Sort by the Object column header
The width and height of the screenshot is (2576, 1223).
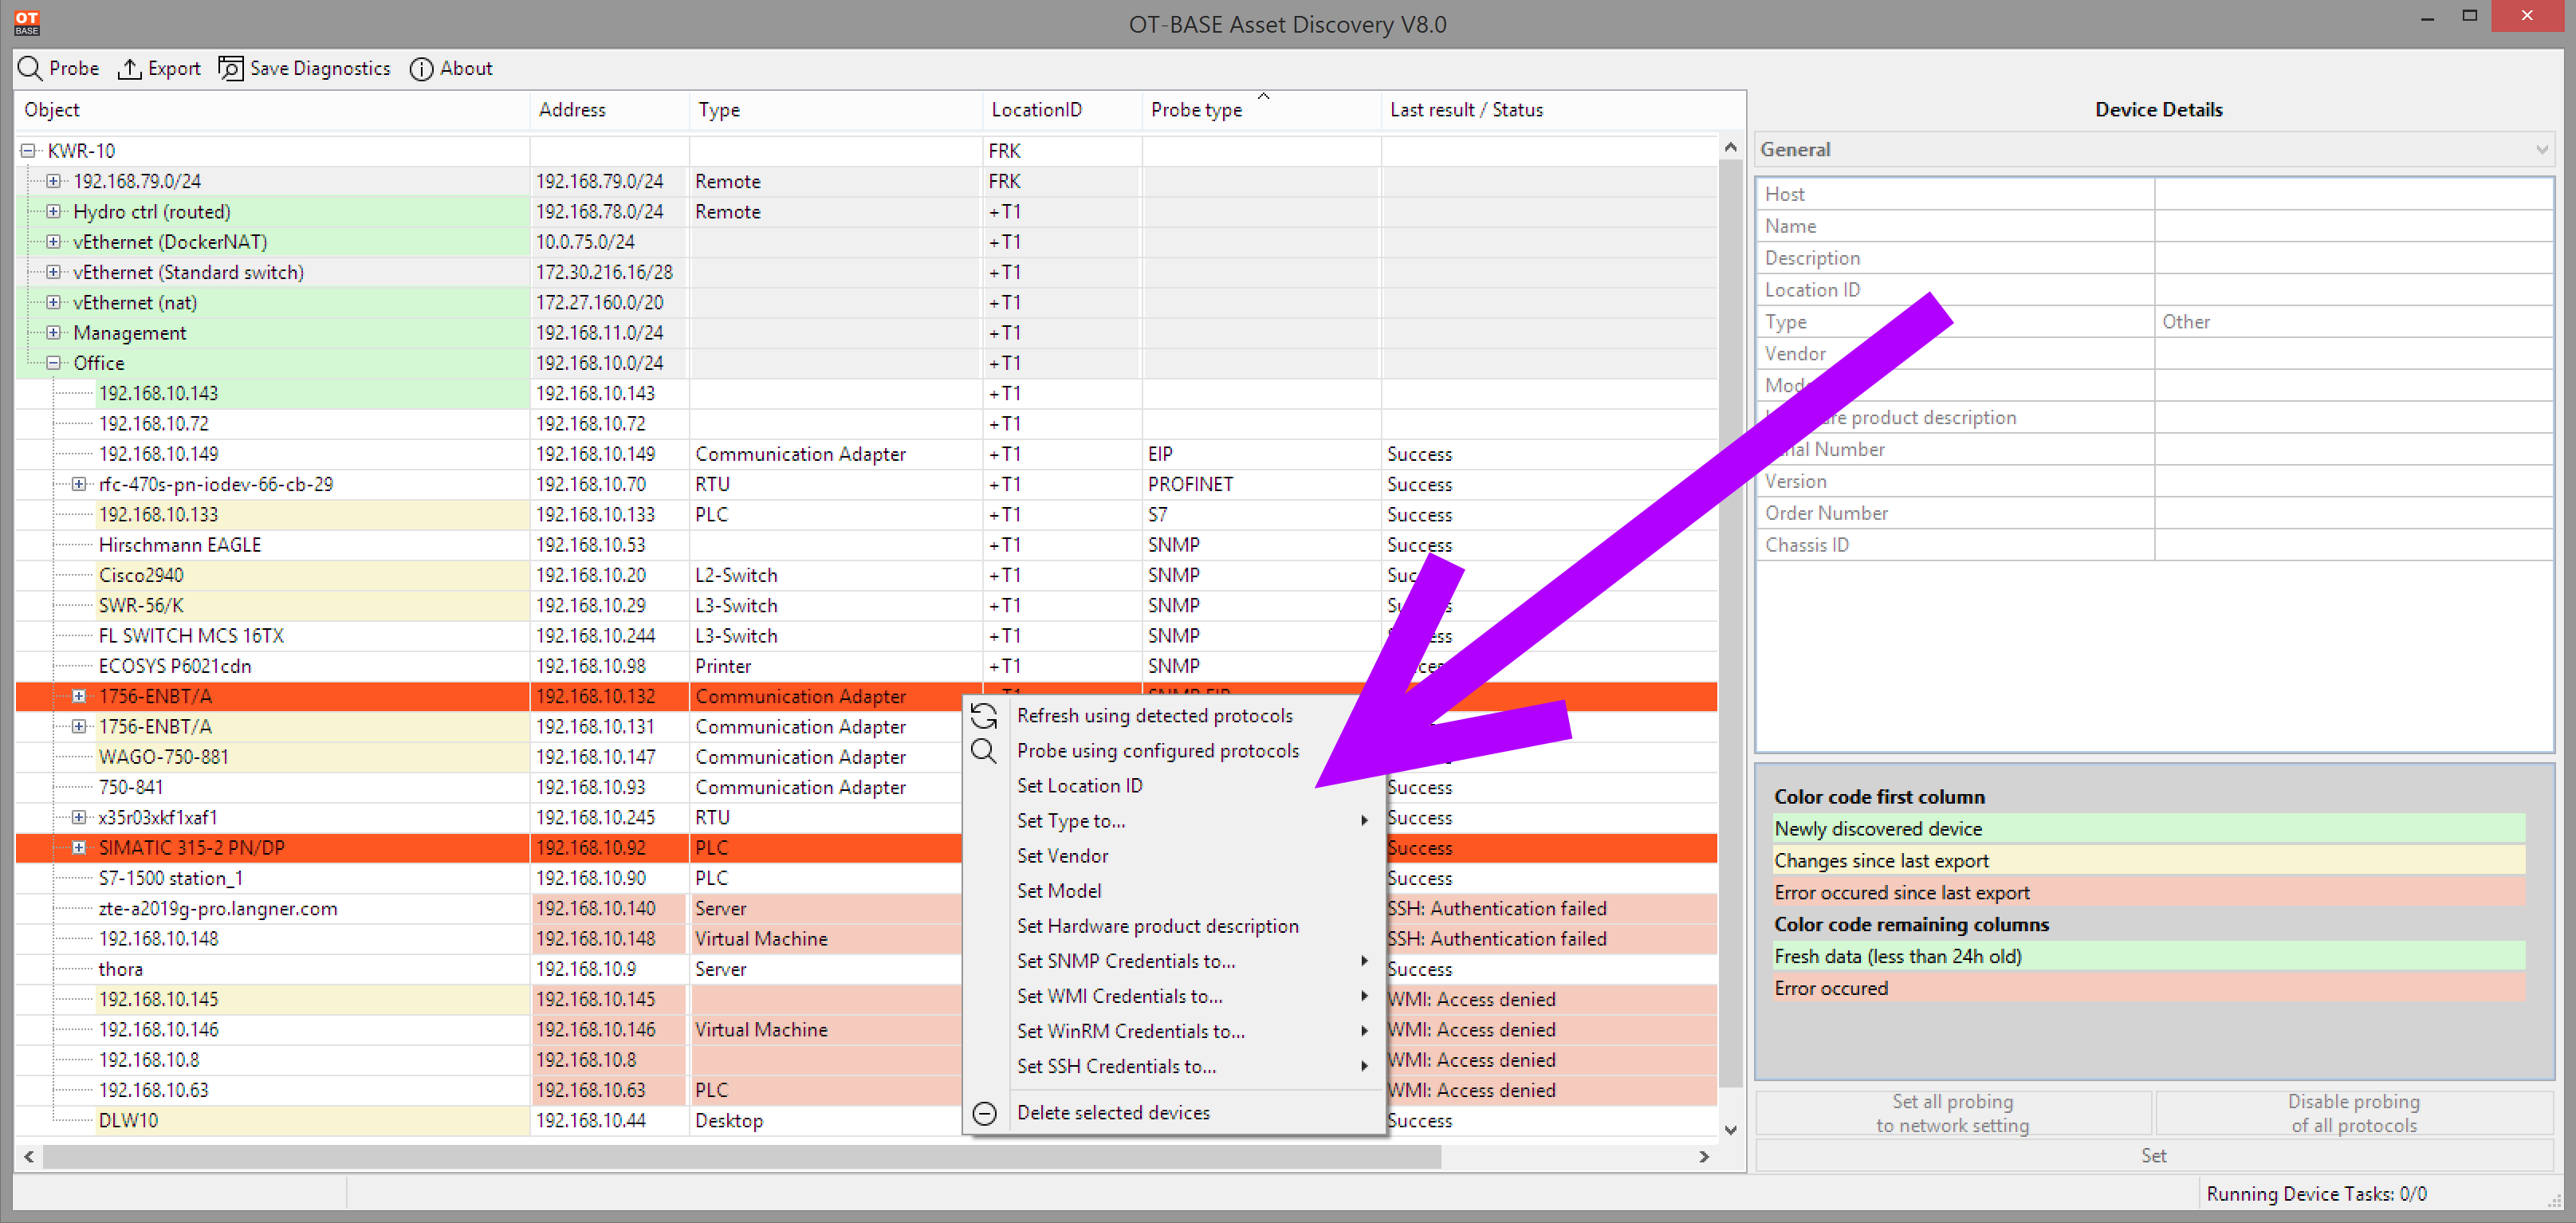[272, 110]
